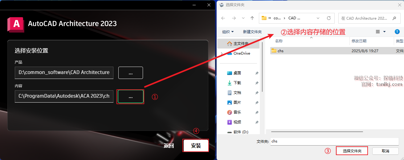Select the chs folder row
Screen dimensions: 404x160
337,51
